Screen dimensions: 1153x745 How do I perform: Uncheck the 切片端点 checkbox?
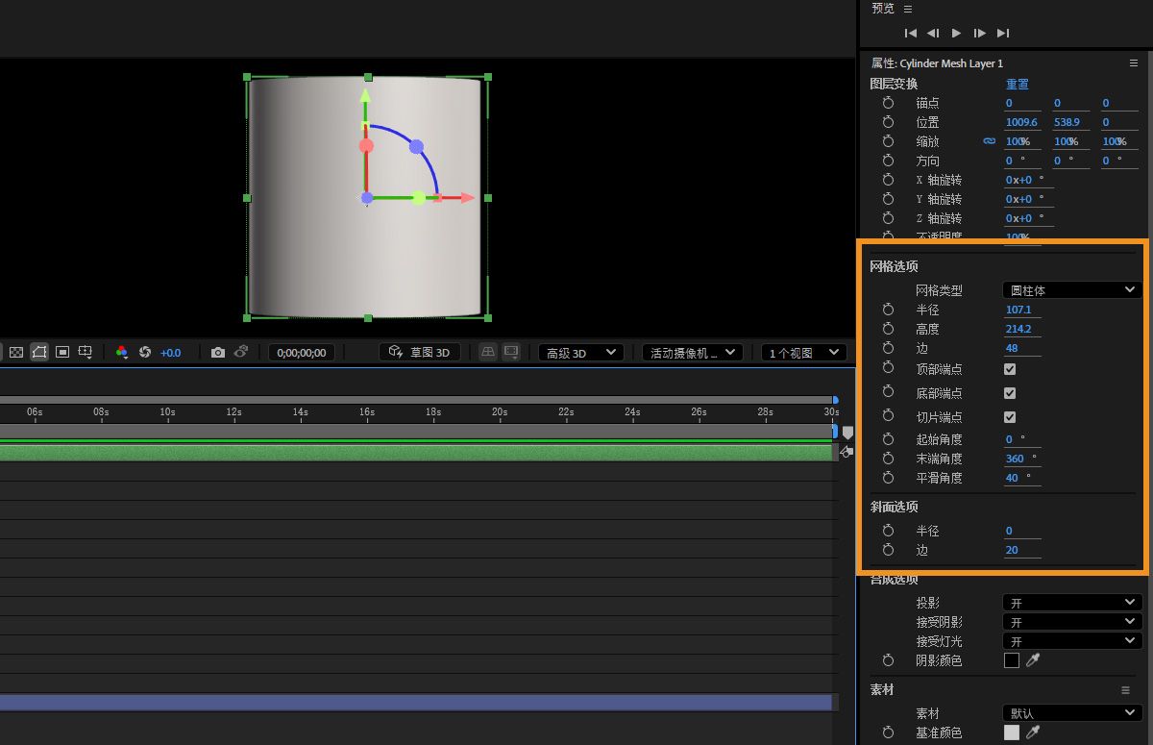(1010, 417)
